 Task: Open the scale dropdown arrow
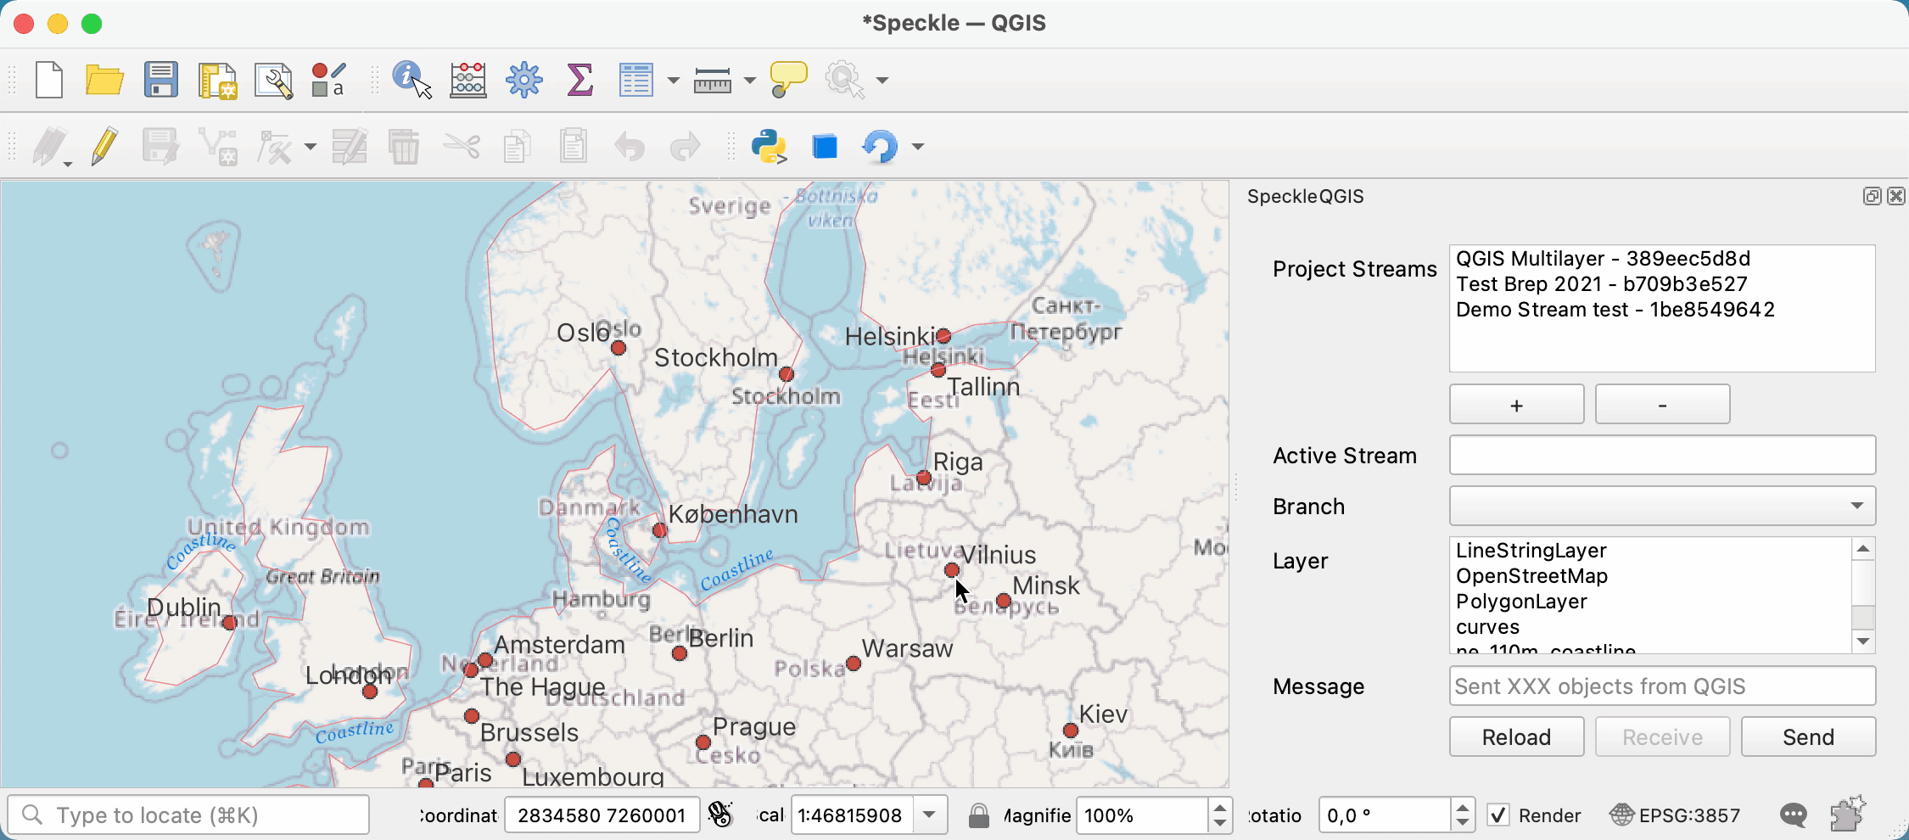(x=930, y=815)
